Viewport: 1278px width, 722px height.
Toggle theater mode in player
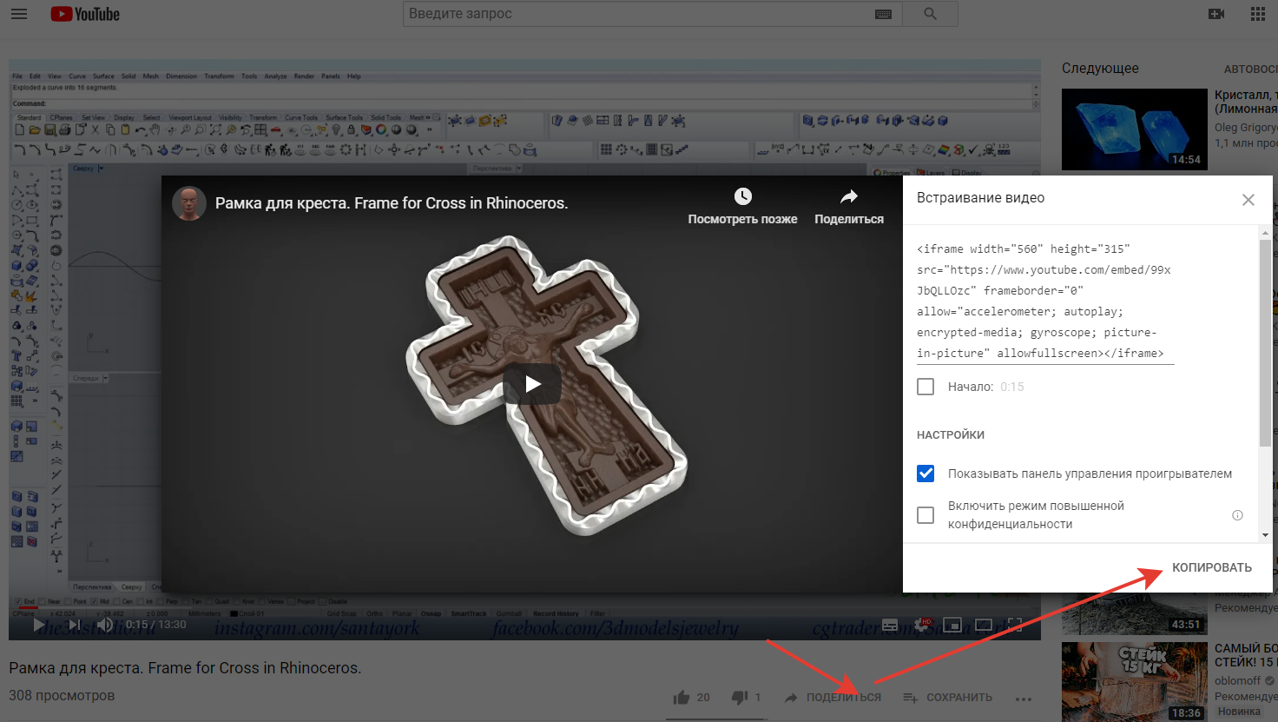tap(984, 625)
